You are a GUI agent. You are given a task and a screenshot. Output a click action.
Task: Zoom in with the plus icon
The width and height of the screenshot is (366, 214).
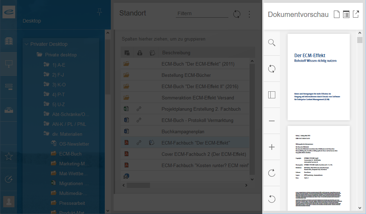pos(271,147)
